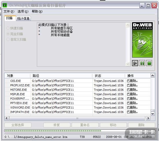Select the WINWORD.EXE row
This screenshot has height=141, width=159.
click(x=77, y=108)
